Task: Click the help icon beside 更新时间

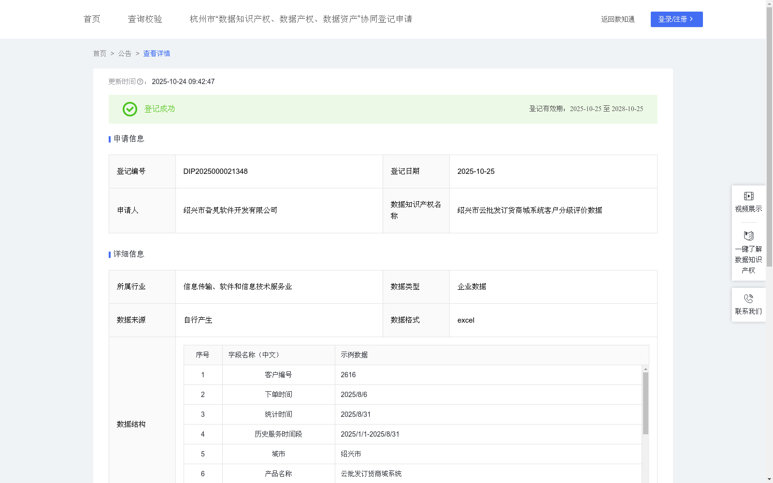Action: click(140, 82)
